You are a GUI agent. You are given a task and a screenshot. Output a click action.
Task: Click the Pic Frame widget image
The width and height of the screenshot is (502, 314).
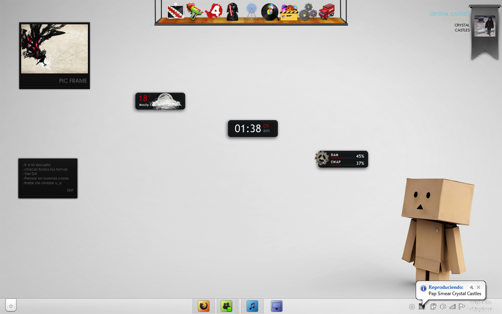click(54, 49)
